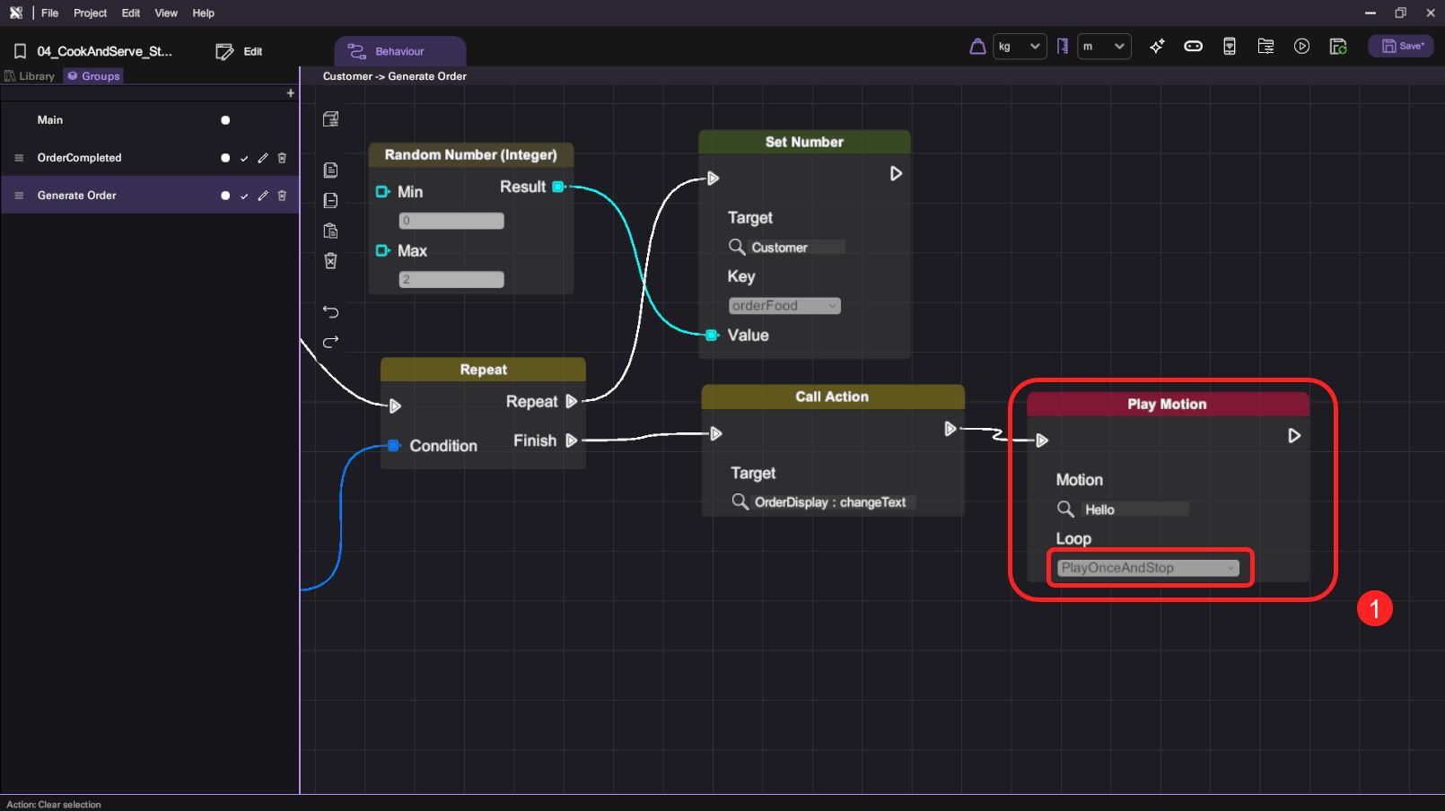Toggle the white dot on Main group
This screenshot has height=811, width=1445.
225,120
